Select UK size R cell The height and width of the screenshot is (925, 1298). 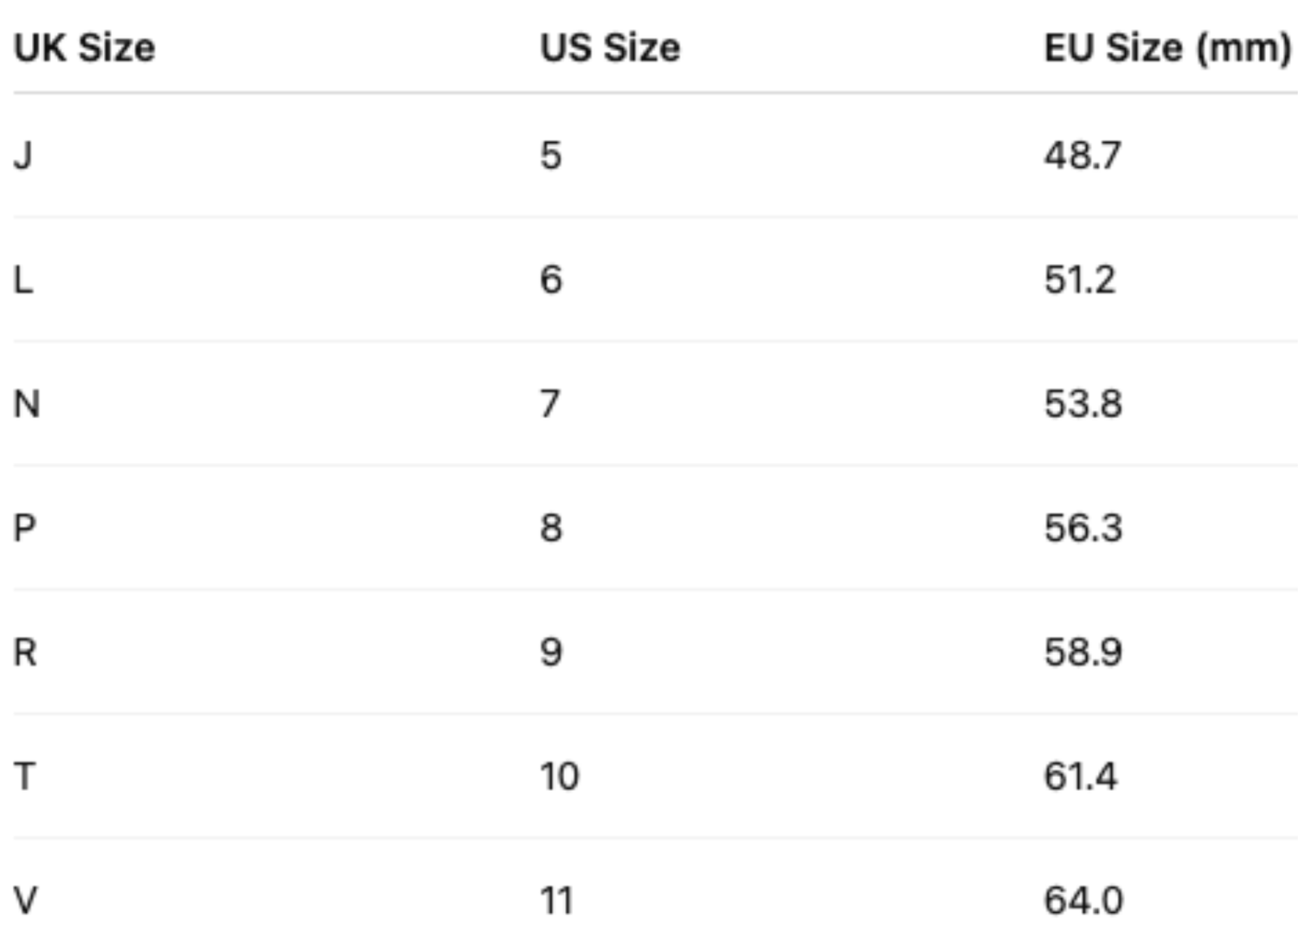[25, 652]
